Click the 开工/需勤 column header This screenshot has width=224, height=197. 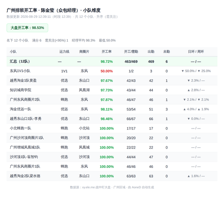(131, 51)
